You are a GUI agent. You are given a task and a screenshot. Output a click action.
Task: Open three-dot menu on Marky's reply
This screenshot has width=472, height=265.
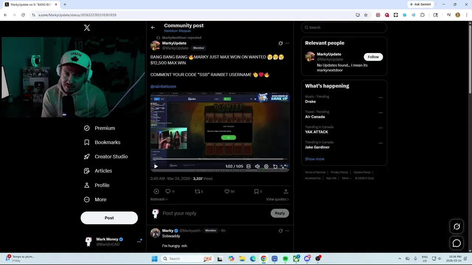pos(287,231)
